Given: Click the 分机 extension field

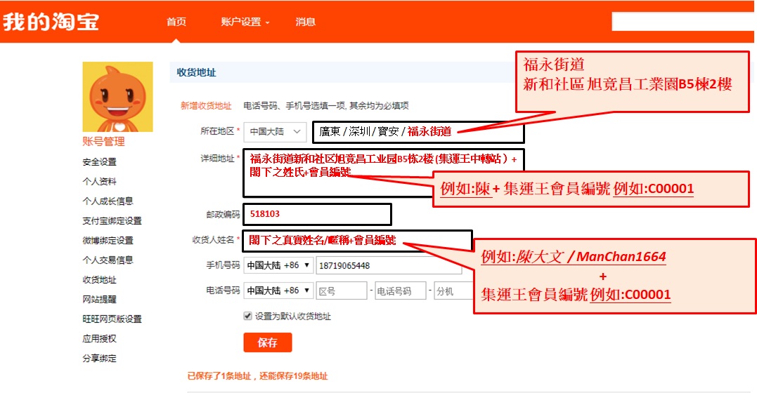Looking at the screenshot, I should [x=453, y=291].
